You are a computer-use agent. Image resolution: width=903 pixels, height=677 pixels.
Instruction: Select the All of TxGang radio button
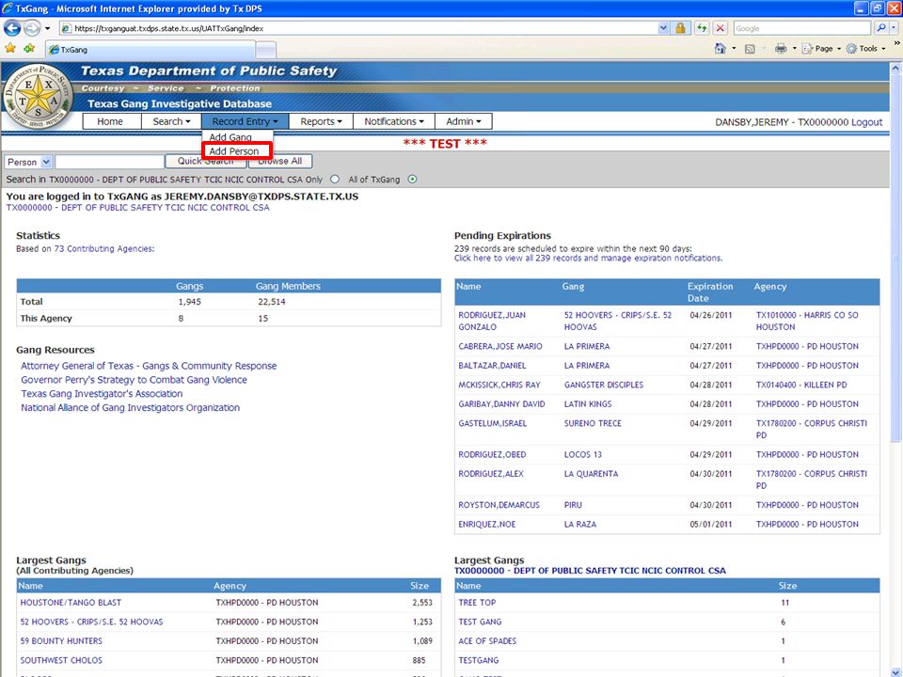pos(412,179)
